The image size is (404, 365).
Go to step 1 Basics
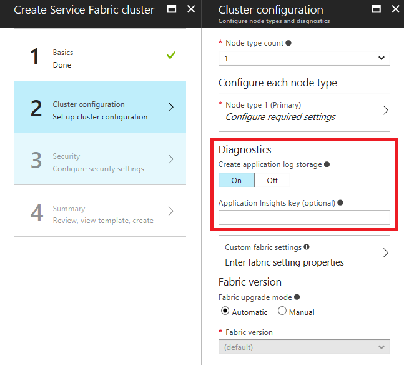[100, 58]
